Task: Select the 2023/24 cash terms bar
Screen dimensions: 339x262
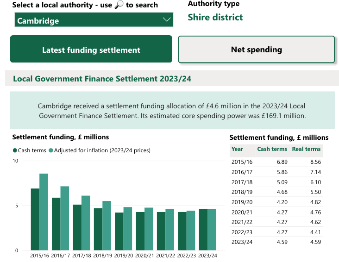Action: click(203, 230)
